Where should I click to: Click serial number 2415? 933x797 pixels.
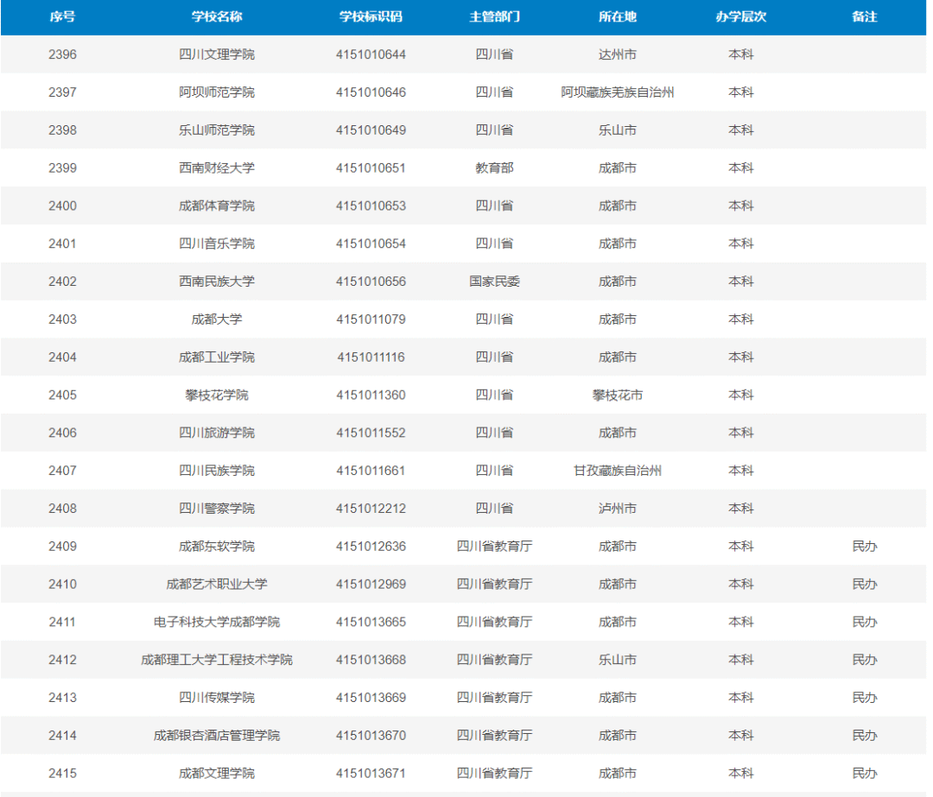[x=62, y=773]
